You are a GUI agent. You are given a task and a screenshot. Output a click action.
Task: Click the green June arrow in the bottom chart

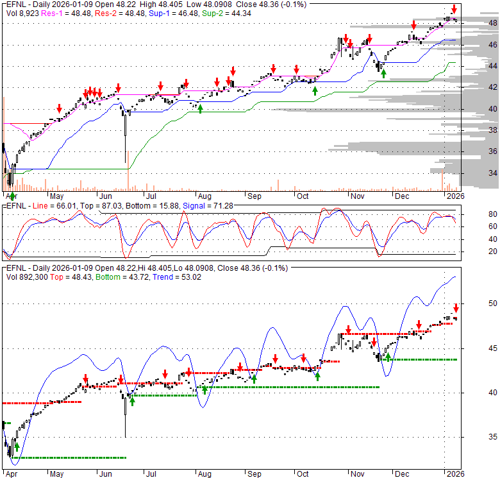pyautogui.click(x=133, y=401)
